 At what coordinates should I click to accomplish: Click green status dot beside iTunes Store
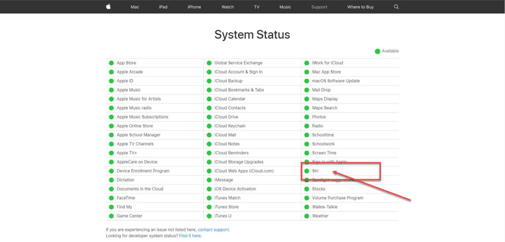pos(209,207)
